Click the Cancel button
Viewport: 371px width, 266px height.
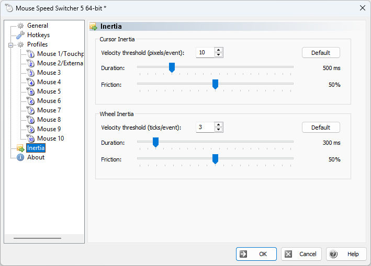coord(301,254)
